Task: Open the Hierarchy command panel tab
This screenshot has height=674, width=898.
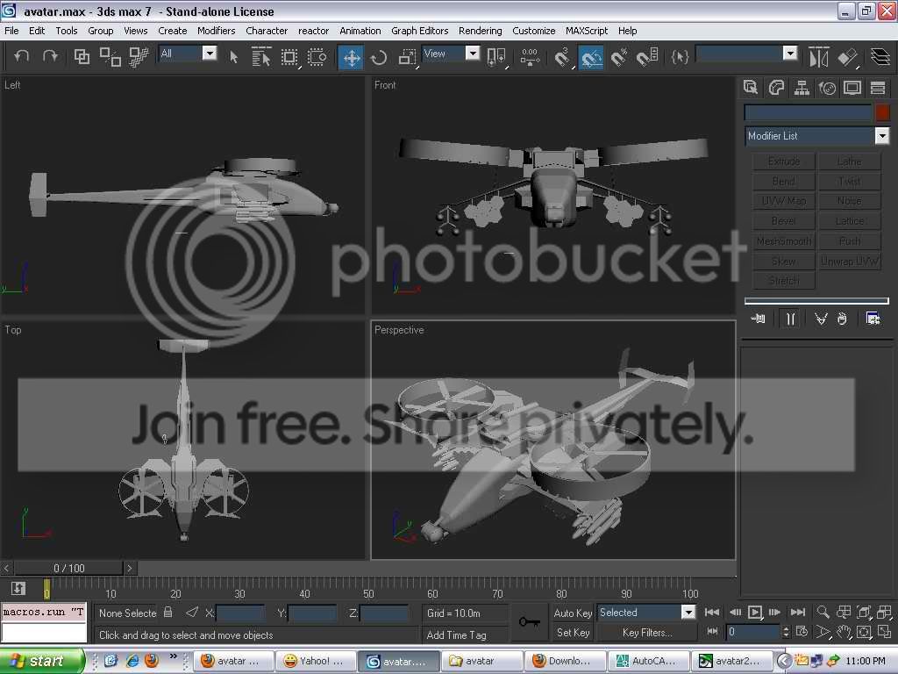Action: [802, 88]
